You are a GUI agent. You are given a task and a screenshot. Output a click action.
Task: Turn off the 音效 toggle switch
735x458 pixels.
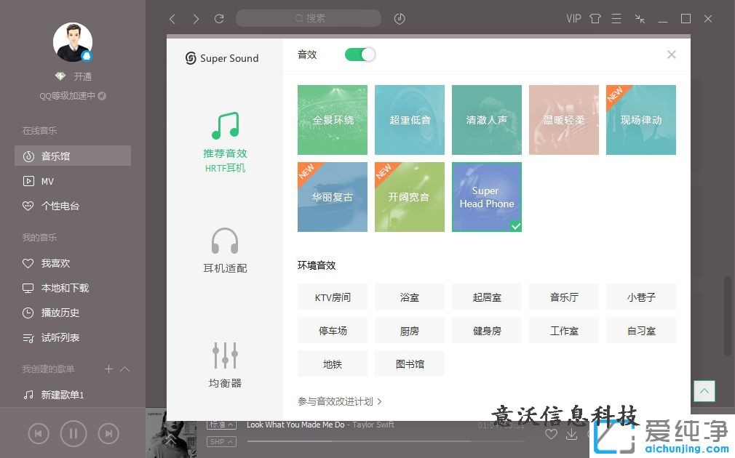coord(359,55)
